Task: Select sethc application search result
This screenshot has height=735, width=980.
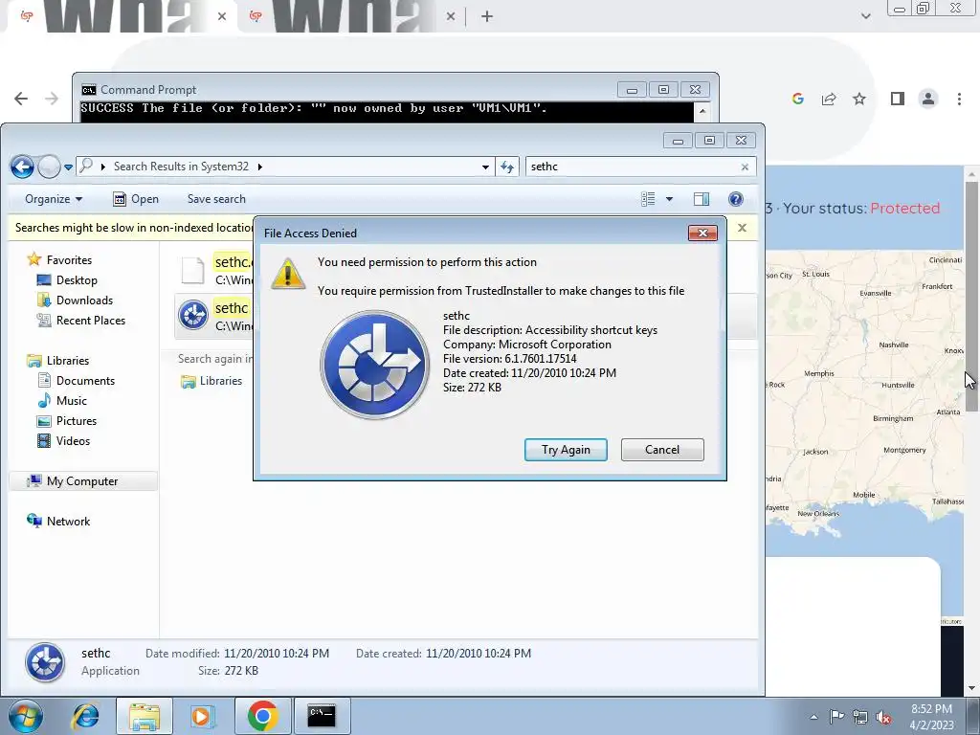Action: 214,316
